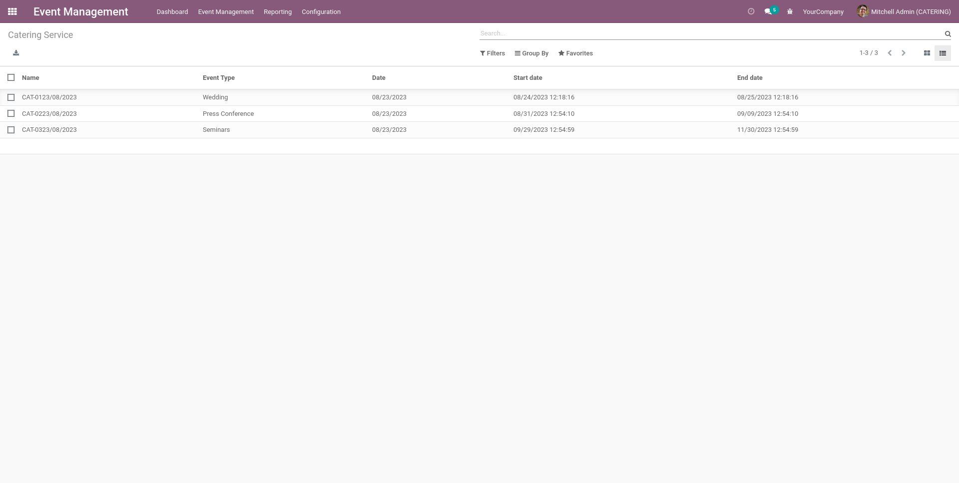Open the Dashboard menu

point(172,11)
